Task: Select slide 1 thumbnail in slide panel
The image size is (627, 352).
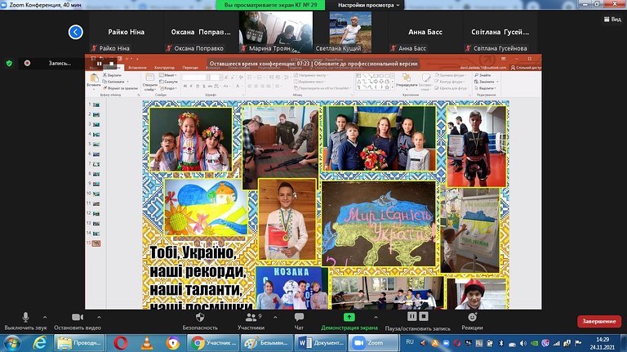Action: pos(96,105)
